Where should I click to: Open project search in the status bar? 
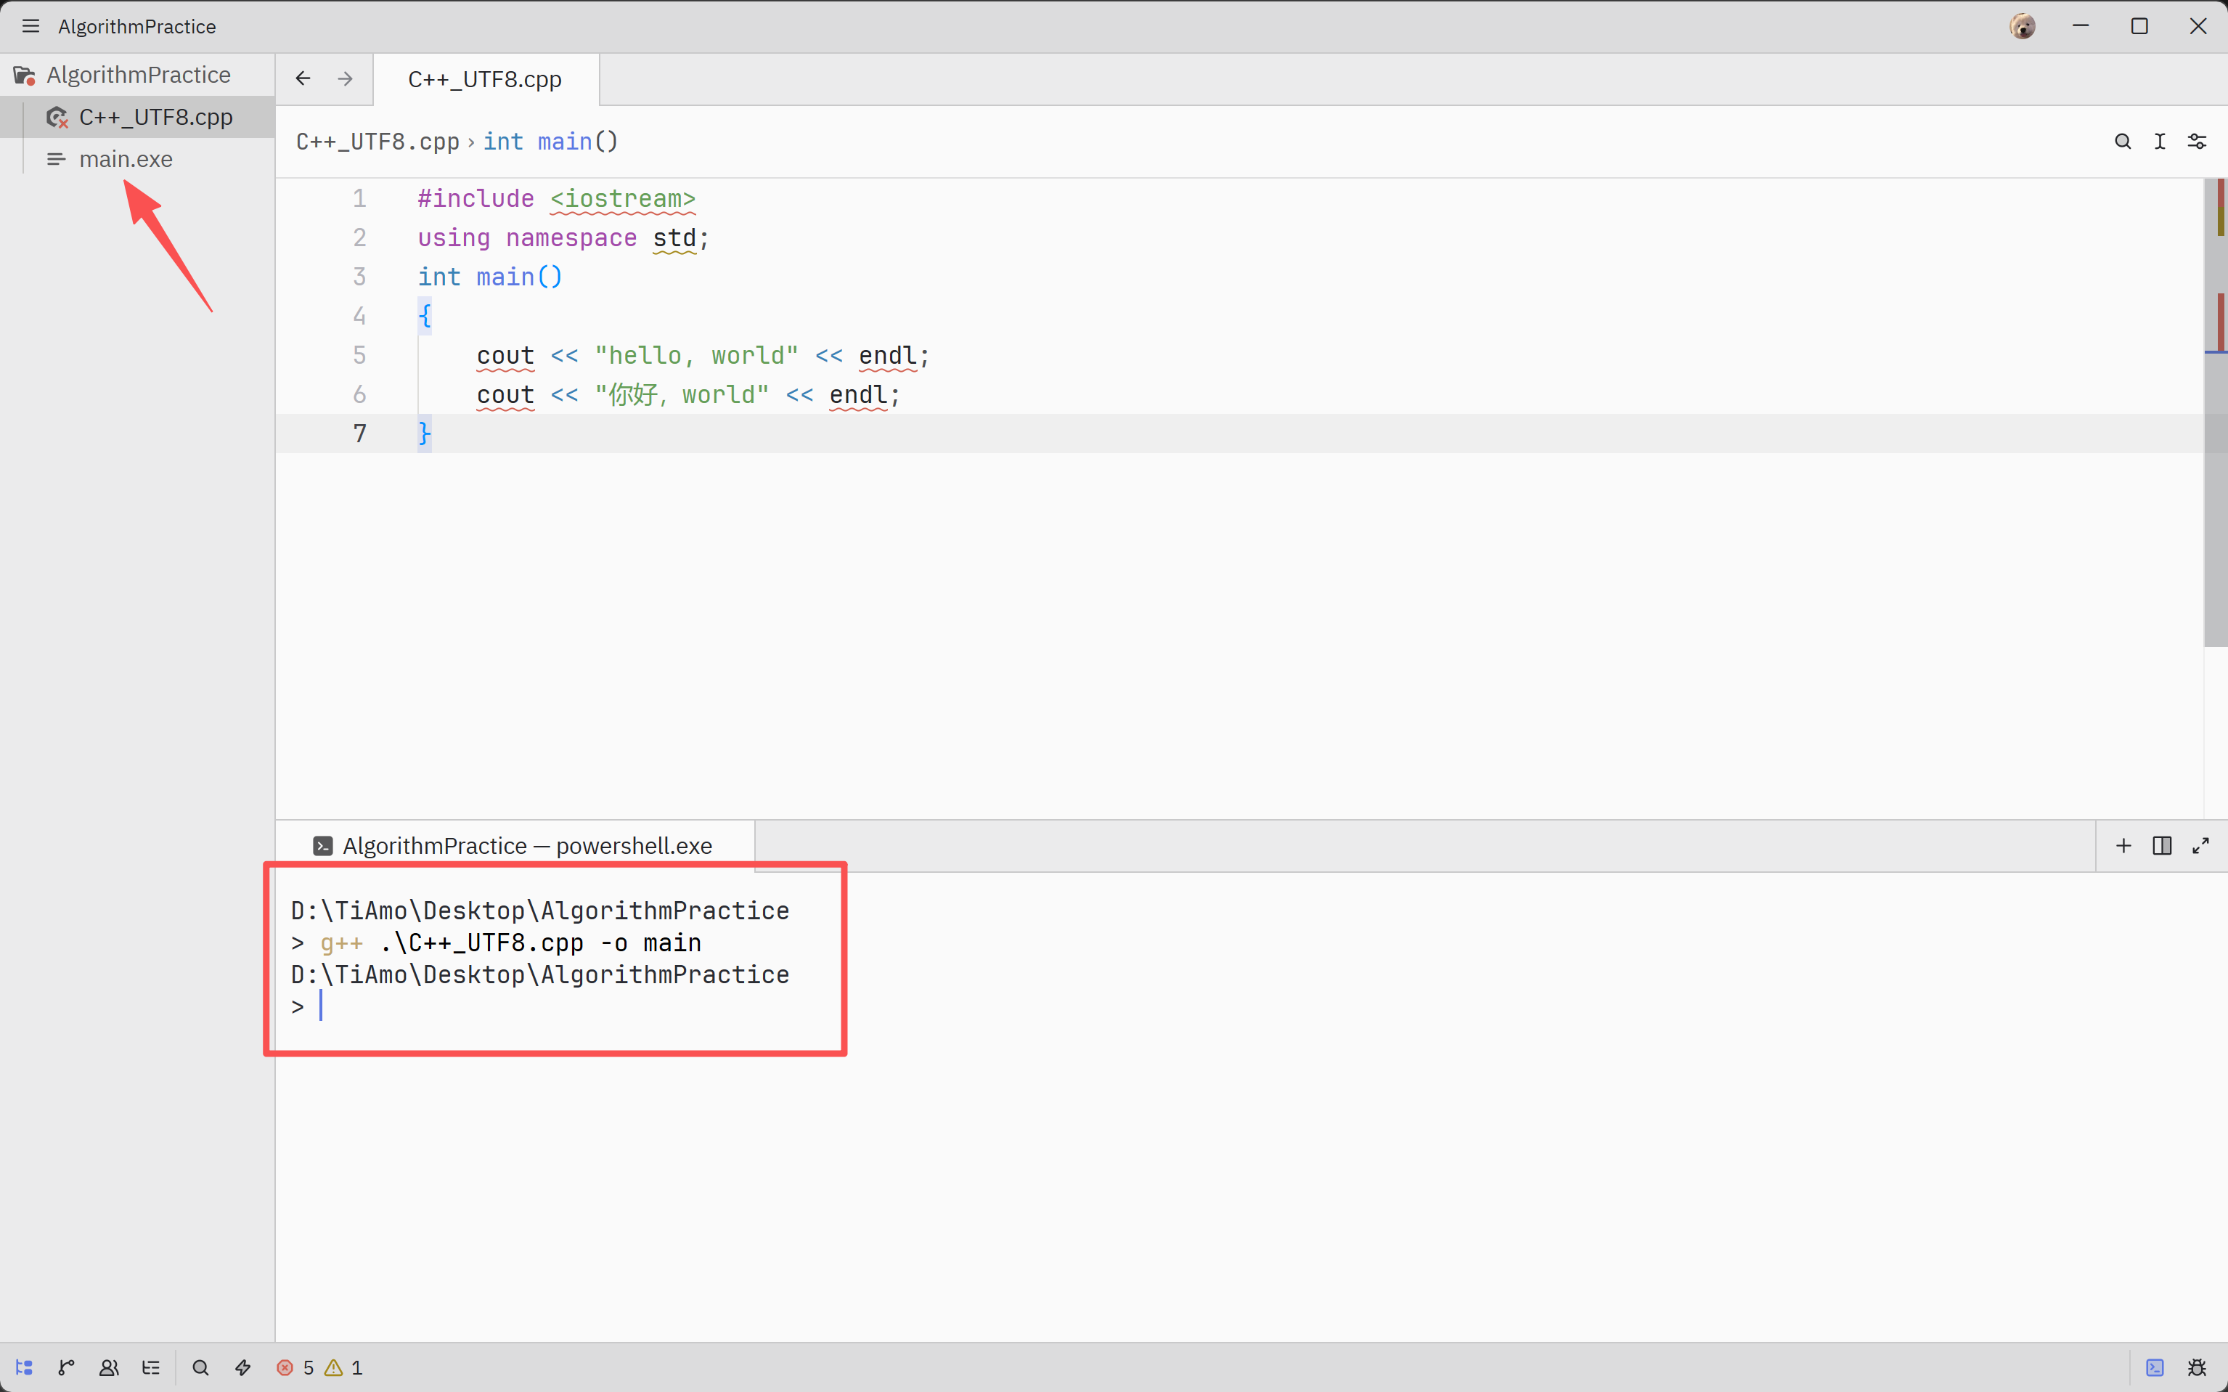point(200,1367)
